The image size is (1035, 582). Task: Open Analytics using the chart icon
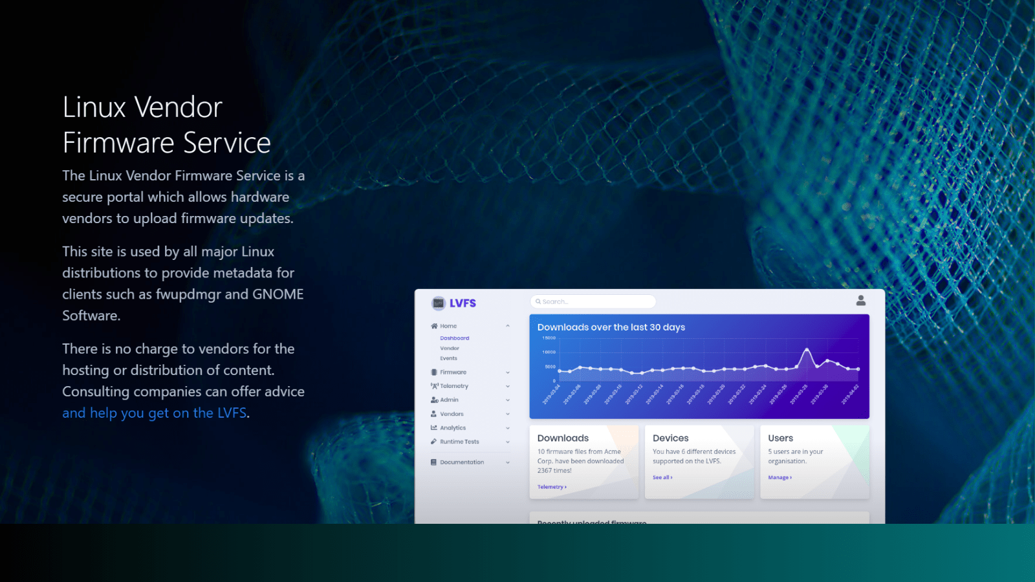coord(433,428)
